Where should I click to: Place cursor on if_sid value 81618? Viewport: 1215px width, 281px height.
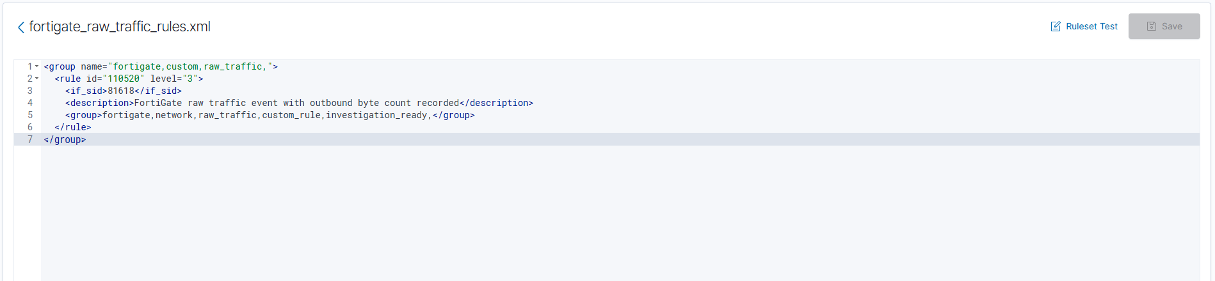click(121, 91)
